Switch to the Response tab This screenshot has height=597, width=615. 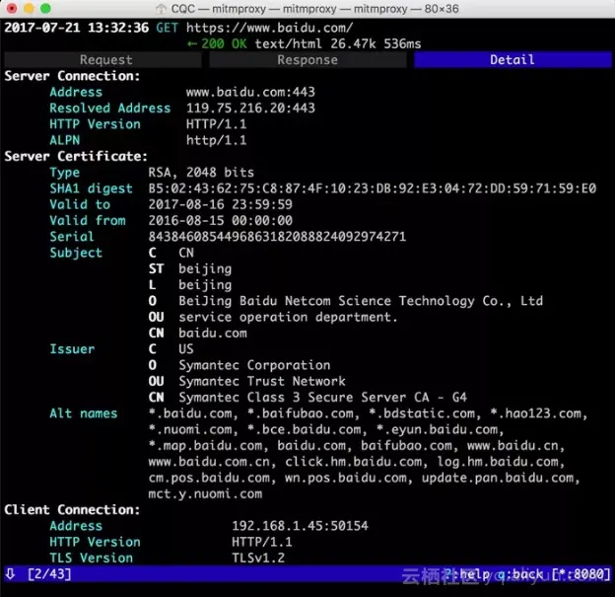pyautogui.click(x=307, y=59)
